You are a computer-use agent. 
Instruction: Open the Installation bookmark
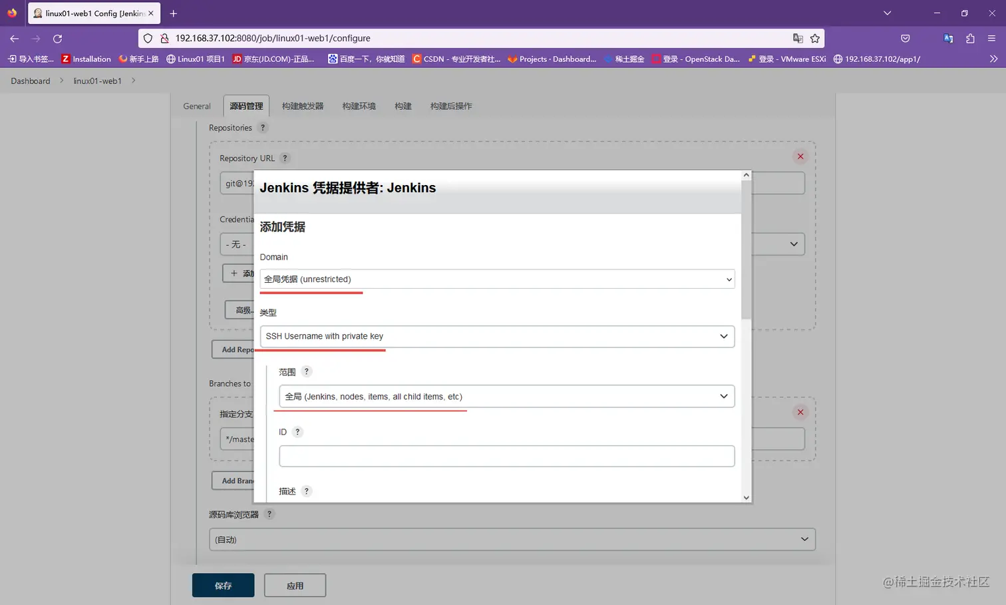(x=86, y=59)
